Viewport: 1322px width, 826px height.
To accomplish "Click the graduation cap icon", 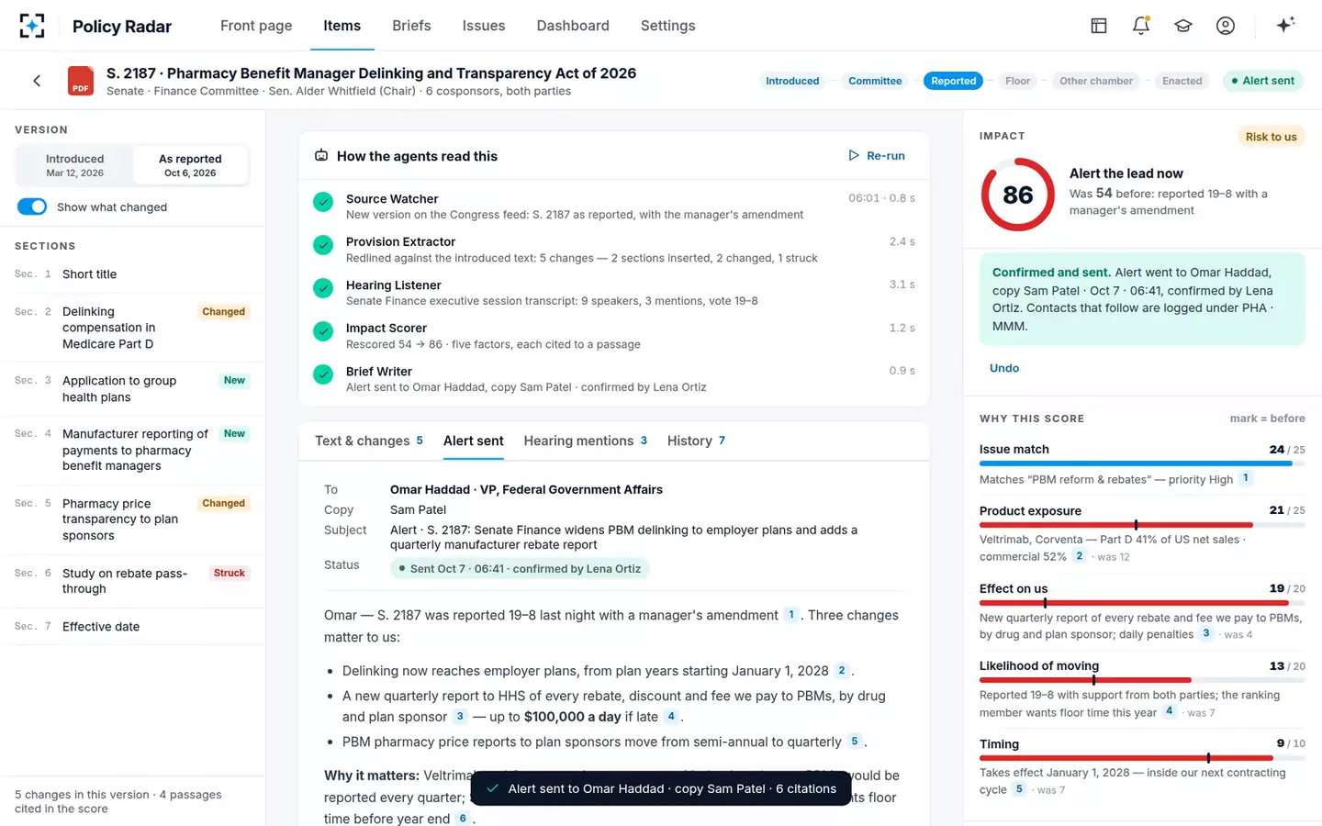I will (x=1183, y=26).
